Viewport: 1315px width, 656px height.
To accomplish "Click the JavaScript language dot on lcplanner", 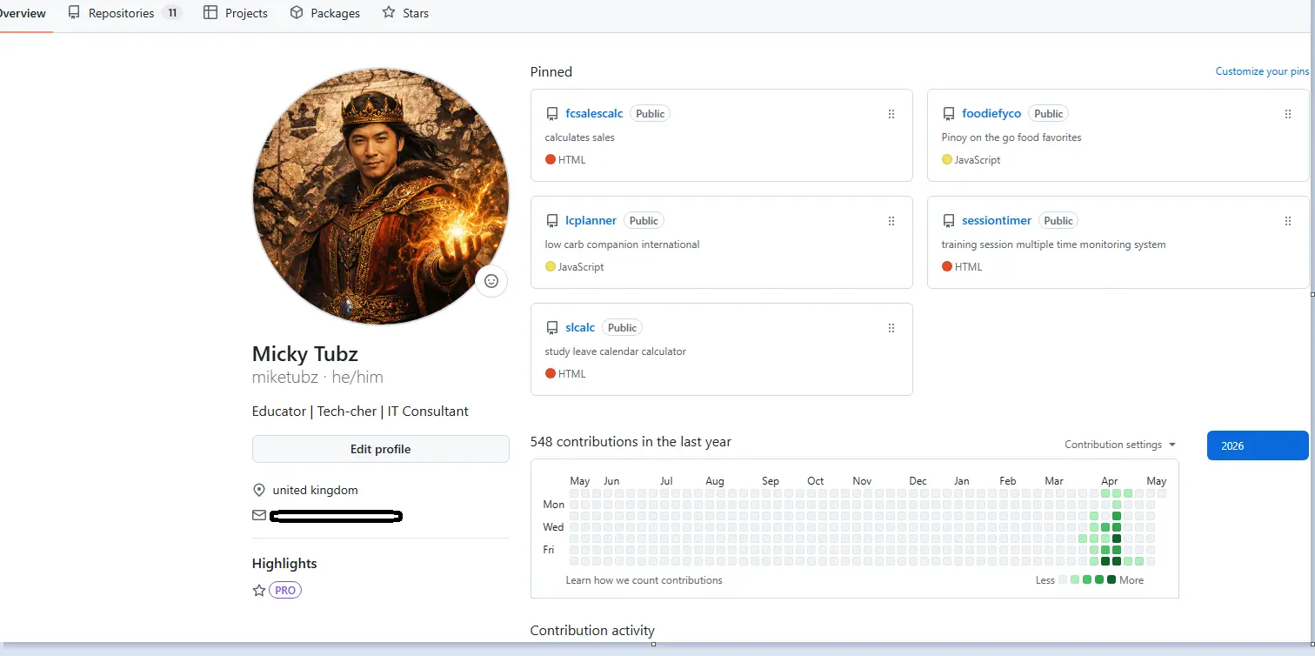I will [551, 266].
